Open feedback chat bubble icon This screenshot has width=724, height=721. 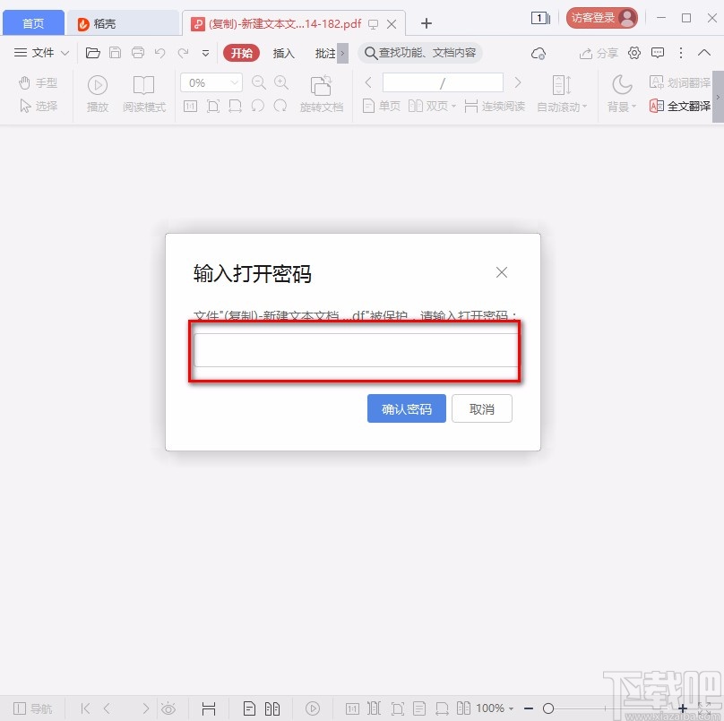click(x=658, y=53)
